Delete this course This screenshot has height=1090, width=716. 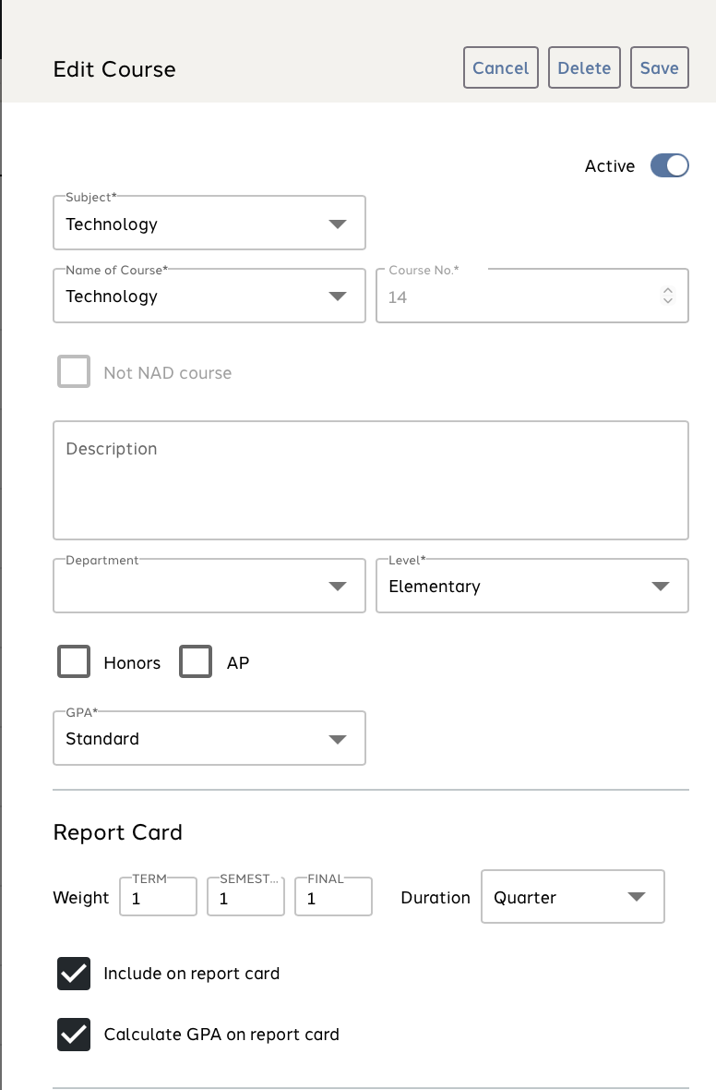584,68
